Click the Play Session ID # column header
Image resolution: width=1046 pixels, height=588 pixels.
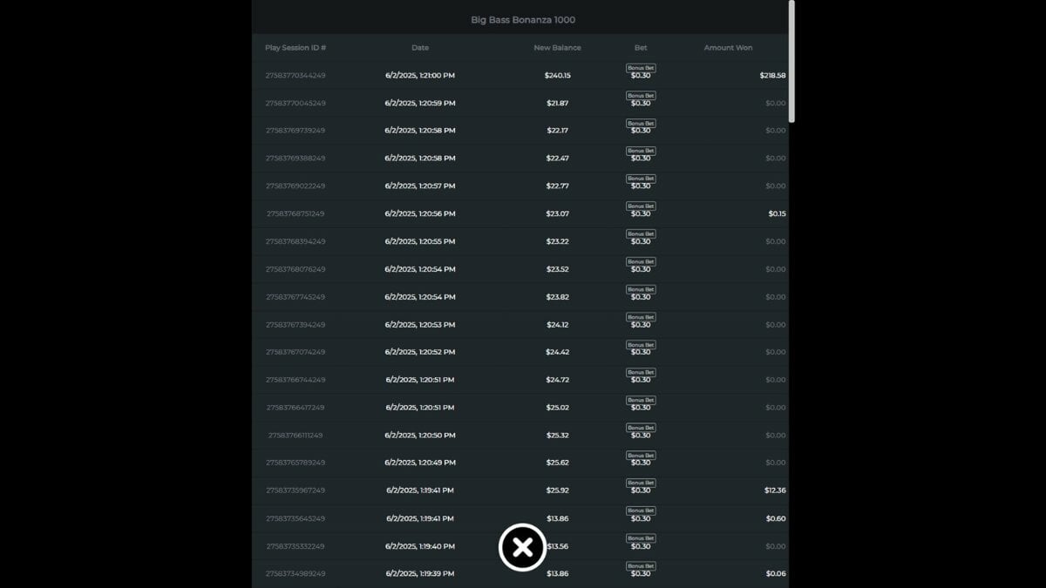(x=295, y=48)
